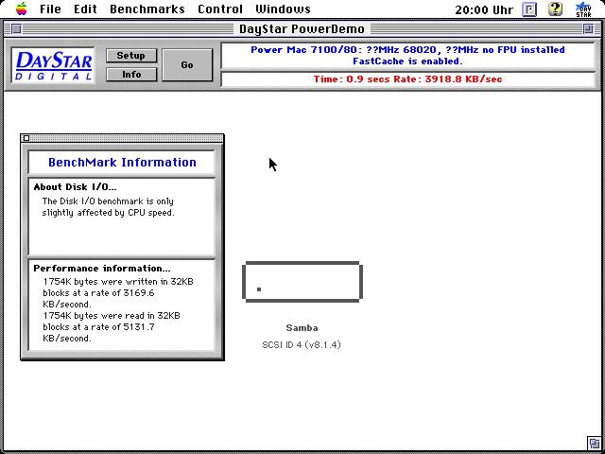This screenshot has width=605, height=454.
Task: Click the write rate 3169.6 text
Action: (138, 293)
